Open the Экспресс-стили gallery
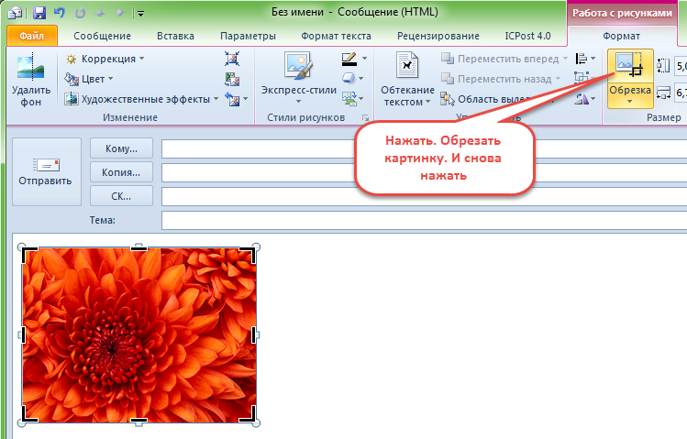 click(x=299, y=79)
